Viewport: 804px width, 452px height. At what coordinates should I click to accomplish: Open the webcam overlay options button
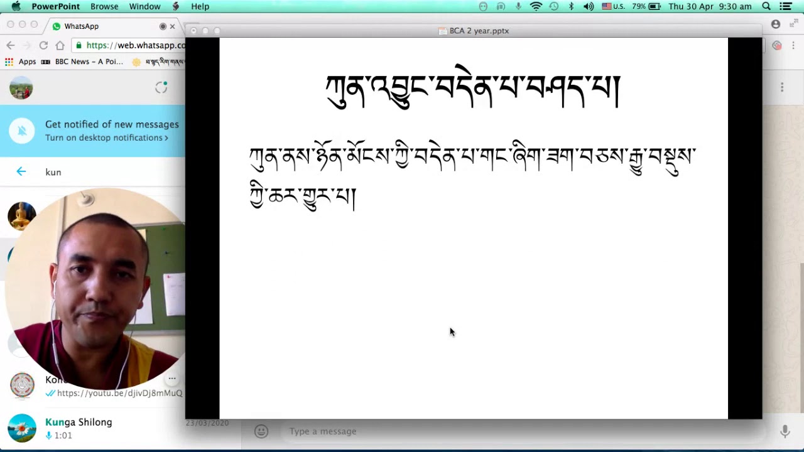point(171,379)
